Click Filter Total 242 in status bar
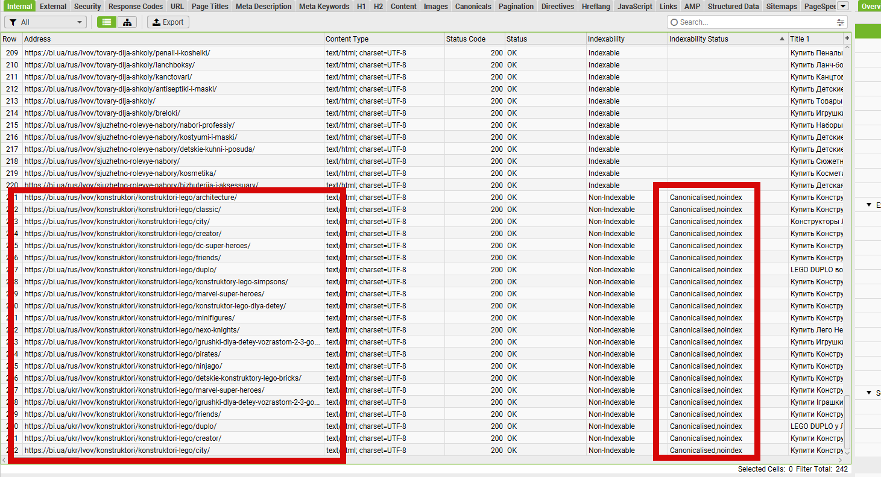881x477 pixels. click(823, 469)
